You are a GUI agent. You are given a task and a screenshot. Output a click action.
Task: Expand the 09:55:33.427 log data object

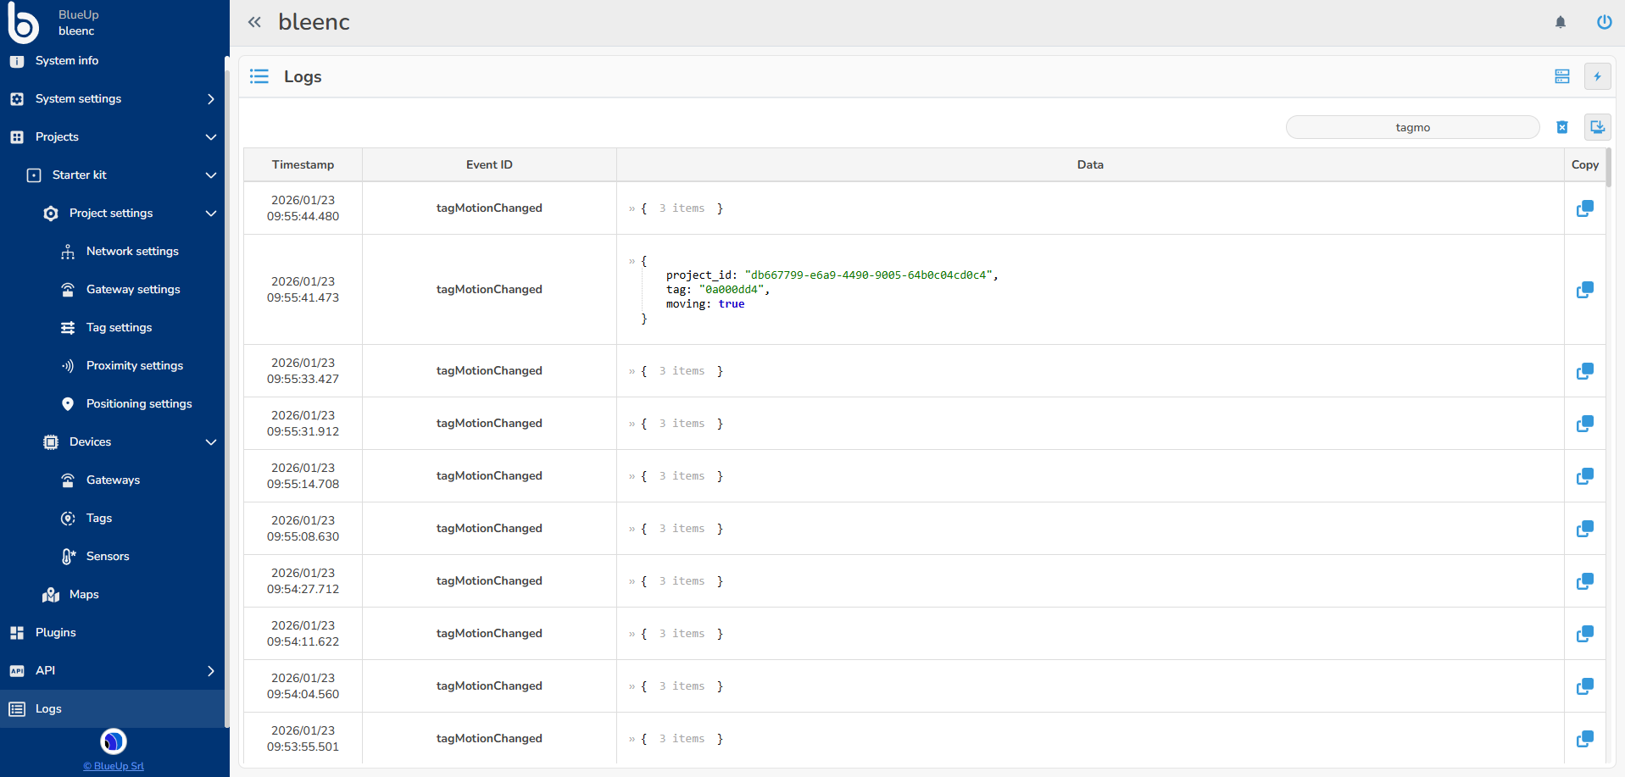coord(632,371)
